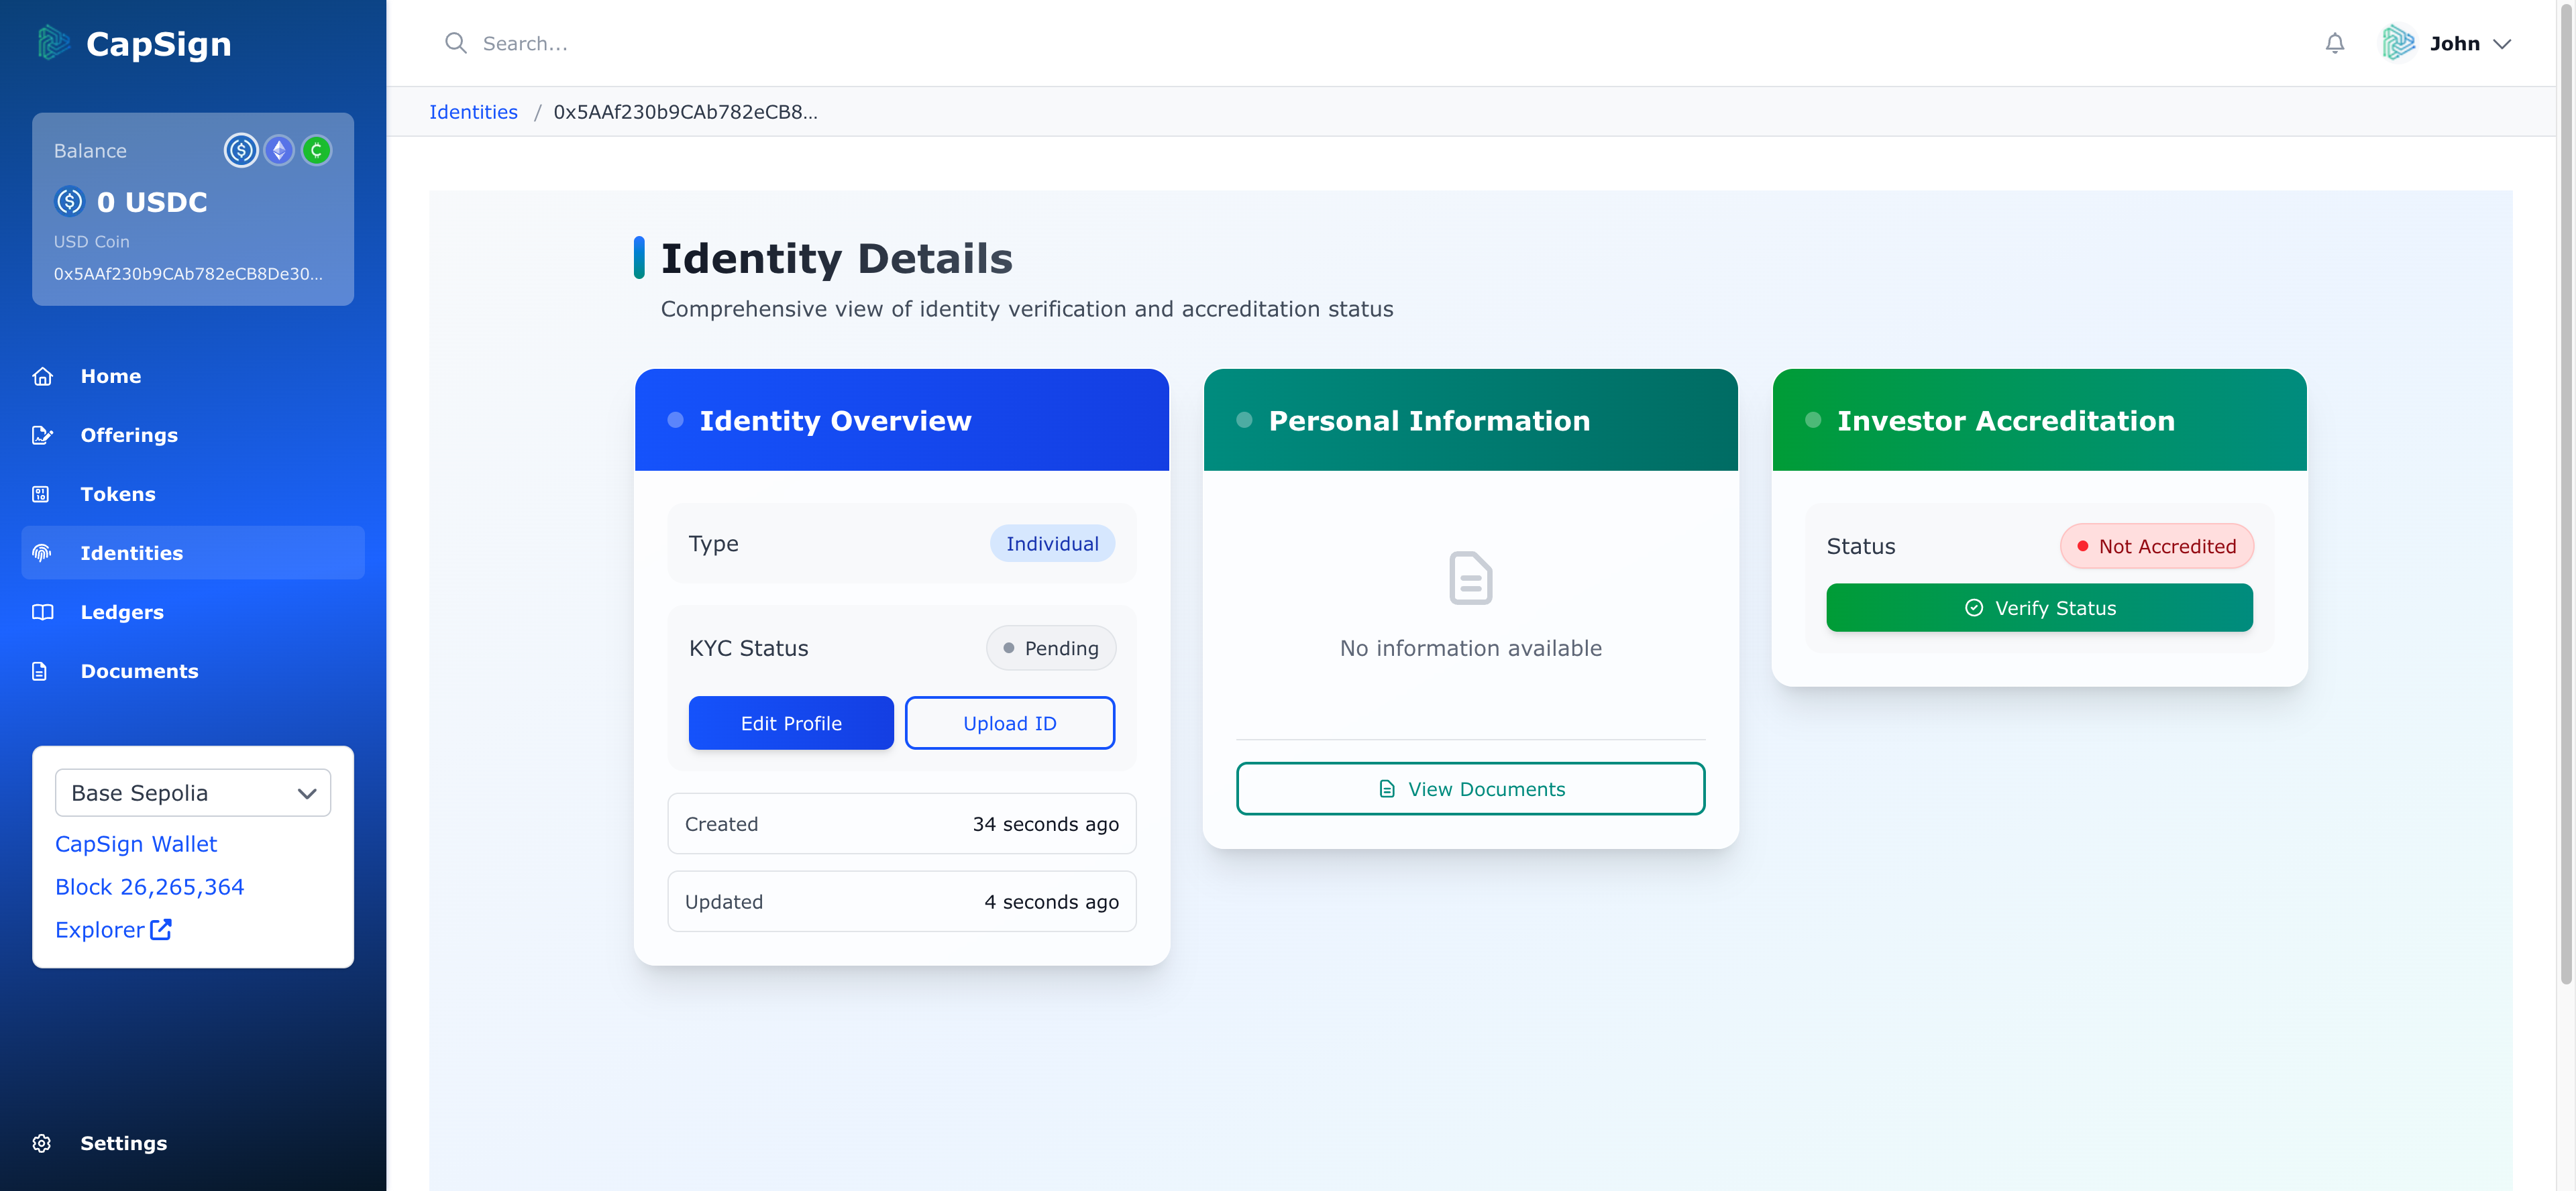Screen dimensions: 2576x1191
Task: Click the Documents file icon
Action: tap(40, 671)
